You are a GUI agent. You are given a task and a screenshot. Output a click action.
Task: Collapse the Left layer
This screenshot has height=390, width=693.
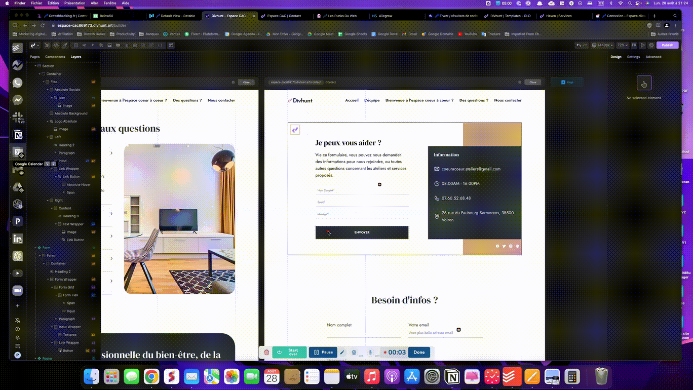(x=48, y=137)
